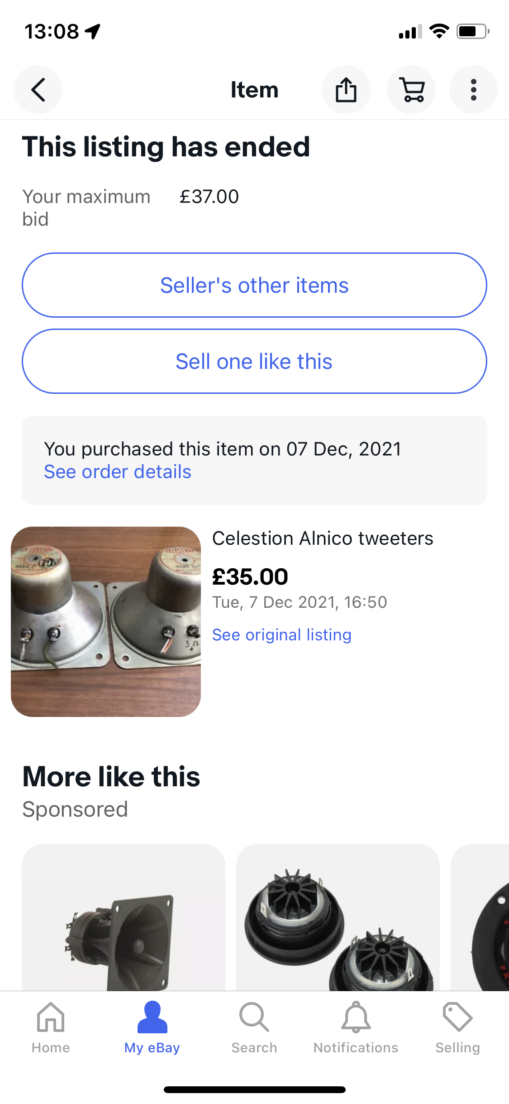Open See order details link
The height and width of the screenshot is (1104, 509).
pyautogui.click(x=118, y=472)
